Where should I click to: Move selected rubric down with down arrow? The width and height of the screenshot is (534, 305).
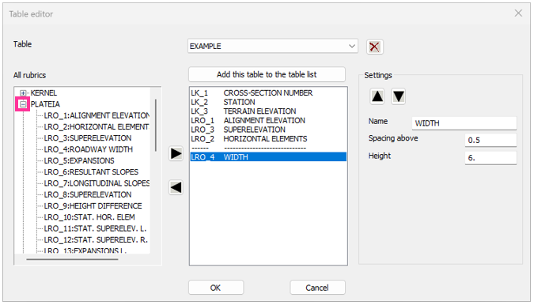(x=398, y=96)
